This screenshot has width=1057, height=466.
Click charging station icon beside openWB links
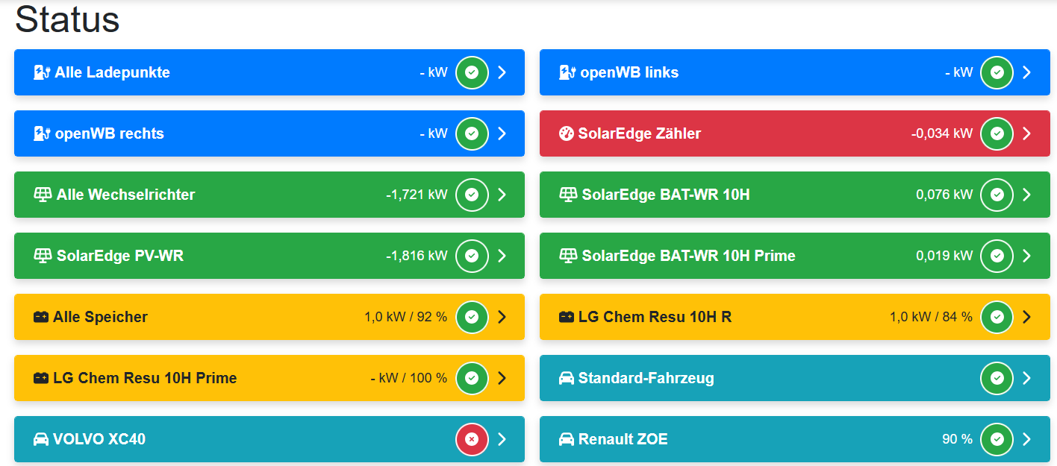(x=567, y=72)
